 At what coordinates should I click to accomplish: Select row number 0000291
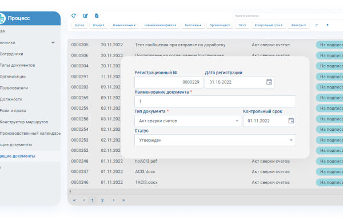[x=80, y=77]
